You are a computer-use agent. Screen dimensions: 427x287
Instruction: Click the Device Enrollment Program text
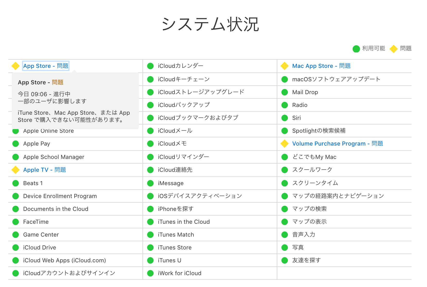pos(60,196)
